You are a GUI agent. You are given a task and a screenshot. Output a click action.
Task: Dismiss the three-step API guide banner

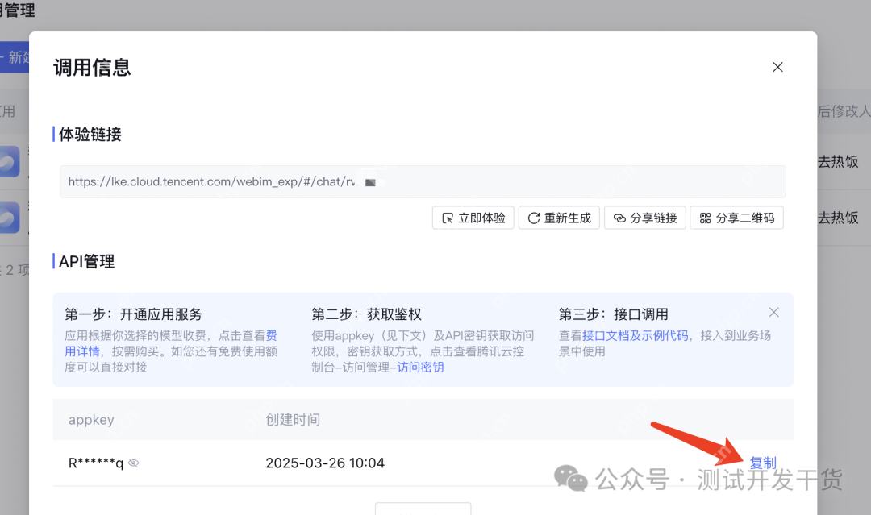coord(773,312)
